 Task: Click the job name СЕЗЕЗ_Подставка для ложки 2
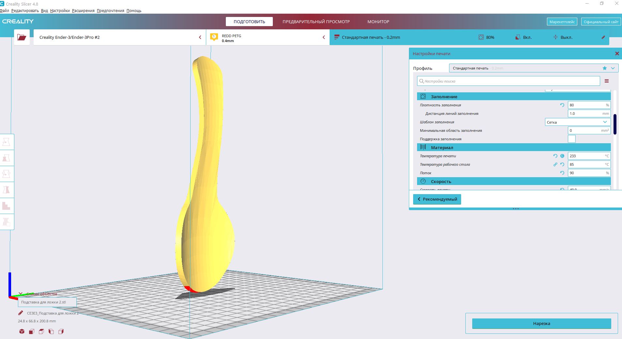53,313
